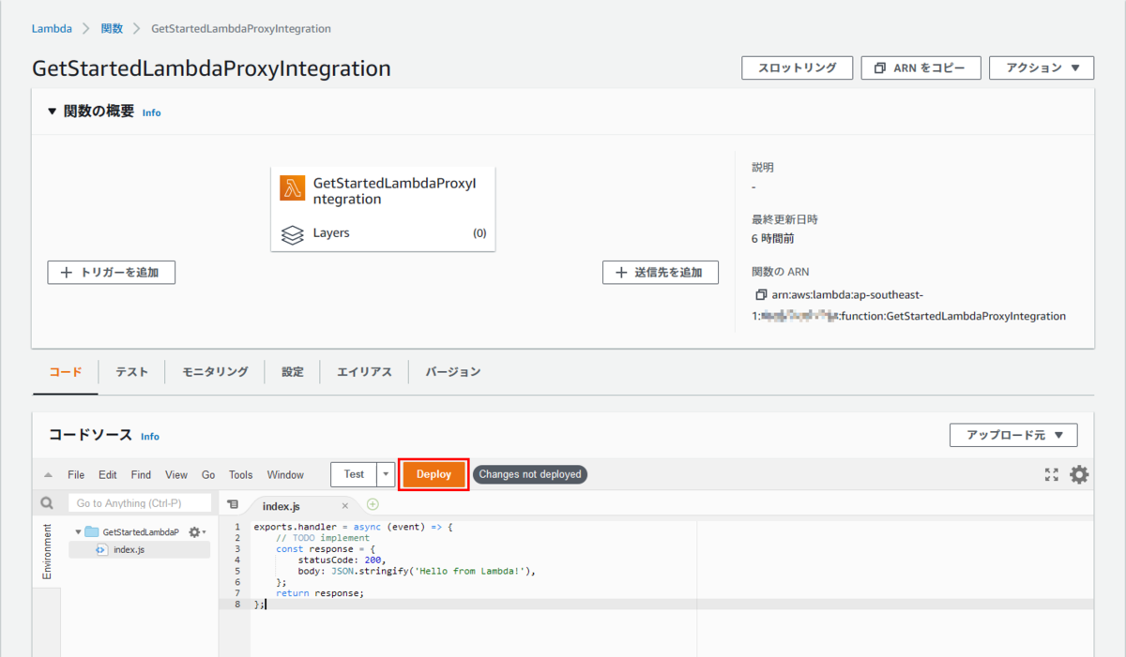Open the View menu in editor
Image resolution: width=1126 pixels, height=657 pixels.
tap(176, 475)
